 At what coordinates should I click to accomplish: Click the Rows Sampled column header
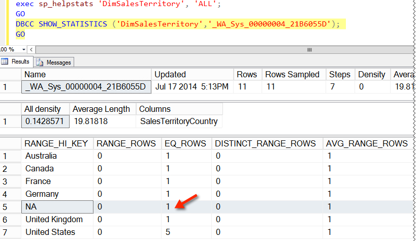click(292, 74)
